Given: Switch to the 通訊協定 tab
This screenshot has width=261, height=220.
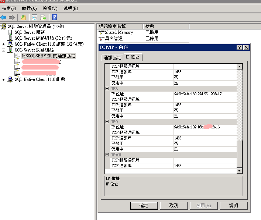Looking at the screenshot, I should point(112,57).
